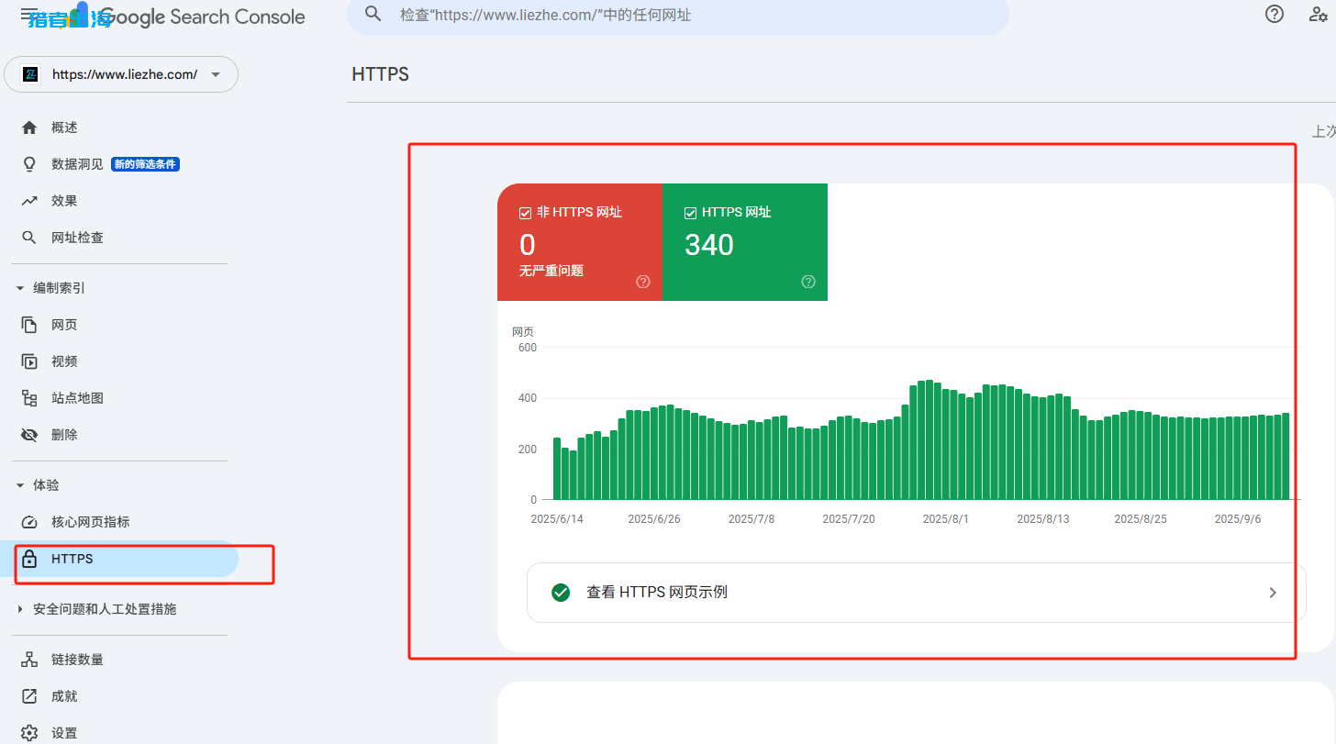The width and height of the screenshot is (1336, 744).
Task: Open the 链接数量 links report
Action: pos(77,660)
